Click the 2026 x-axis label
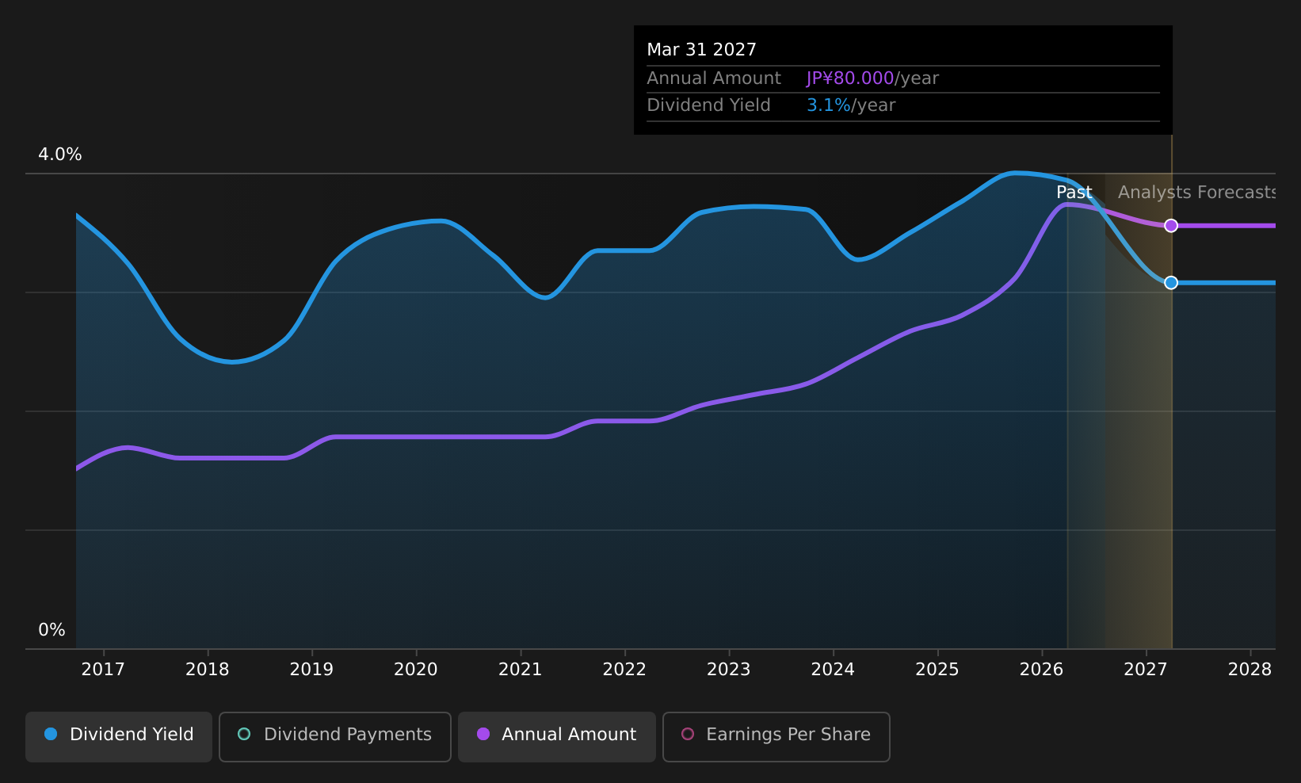 click(x=1042, y=670)
